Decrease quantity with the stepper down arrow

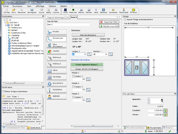149,102
